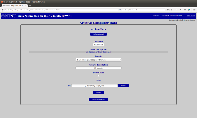Click the Archive Description label
Screen dimensions: 197x118
(98, 65)
